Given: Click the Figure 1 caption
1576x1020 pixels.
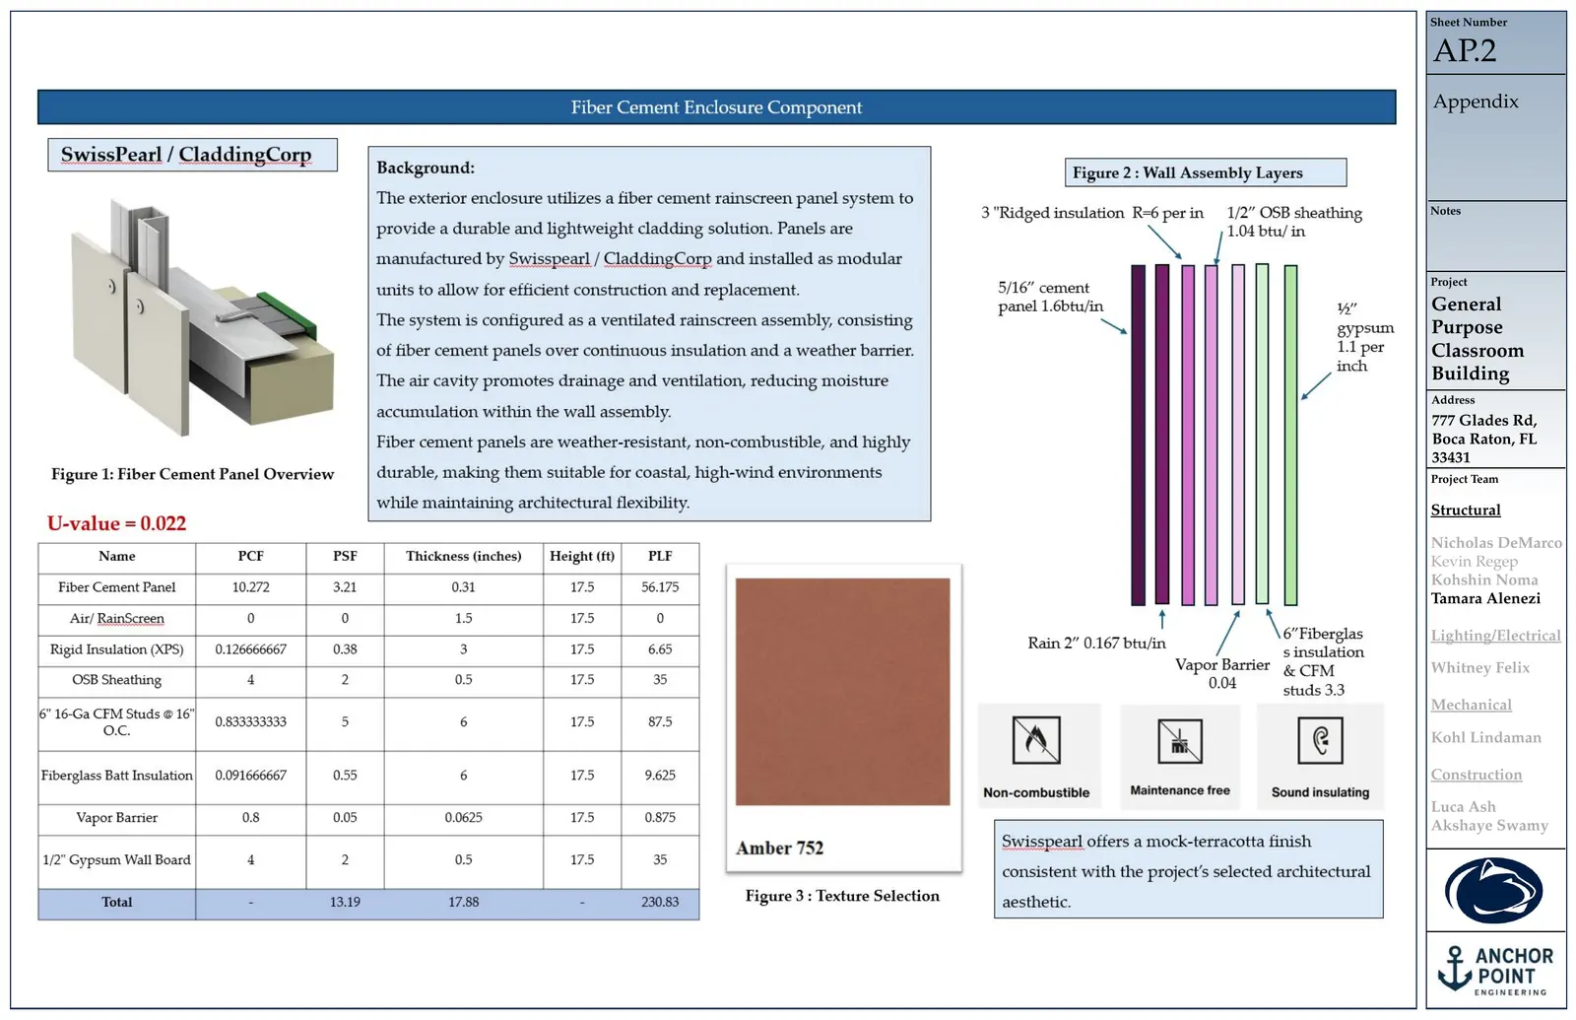Looking at the screenshot, I should (x=192, y=474).
